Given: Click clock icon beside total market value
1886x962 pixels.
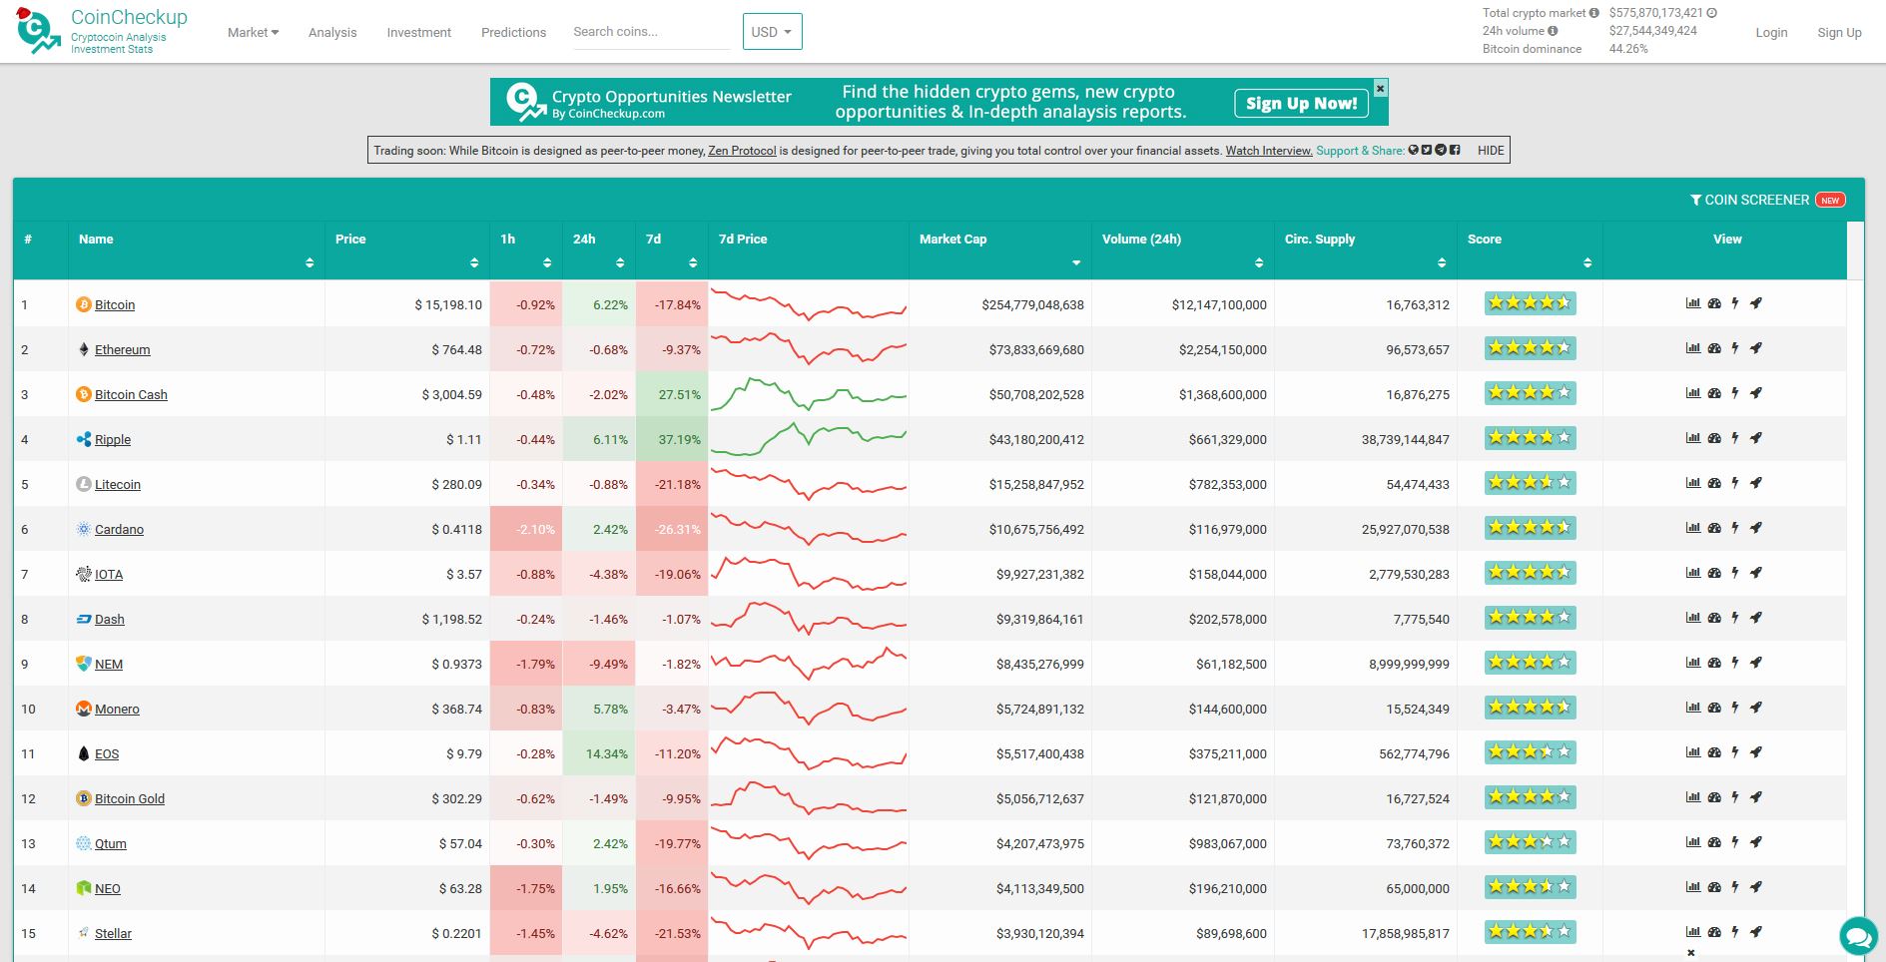Looking at the screenshot, I should (1711, 13).
